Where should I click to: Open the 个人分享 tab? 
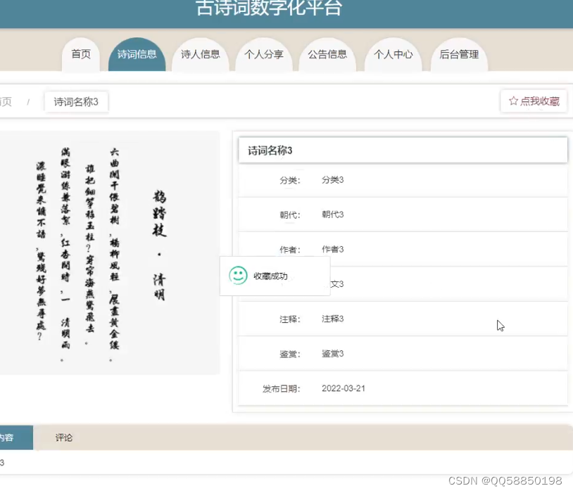pos(264,54)
